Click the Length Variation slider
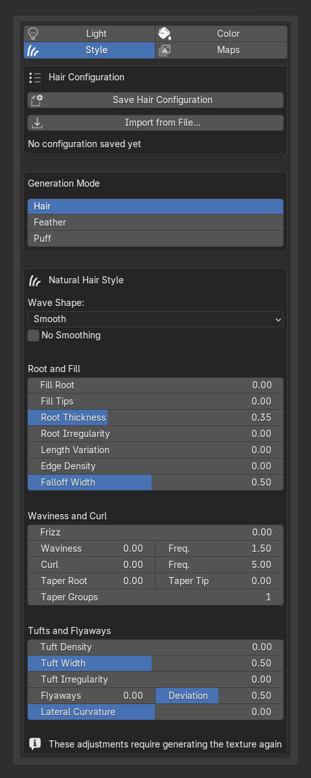Image resolution: width=311 pixels, height=778 pixels. (155, 450)
